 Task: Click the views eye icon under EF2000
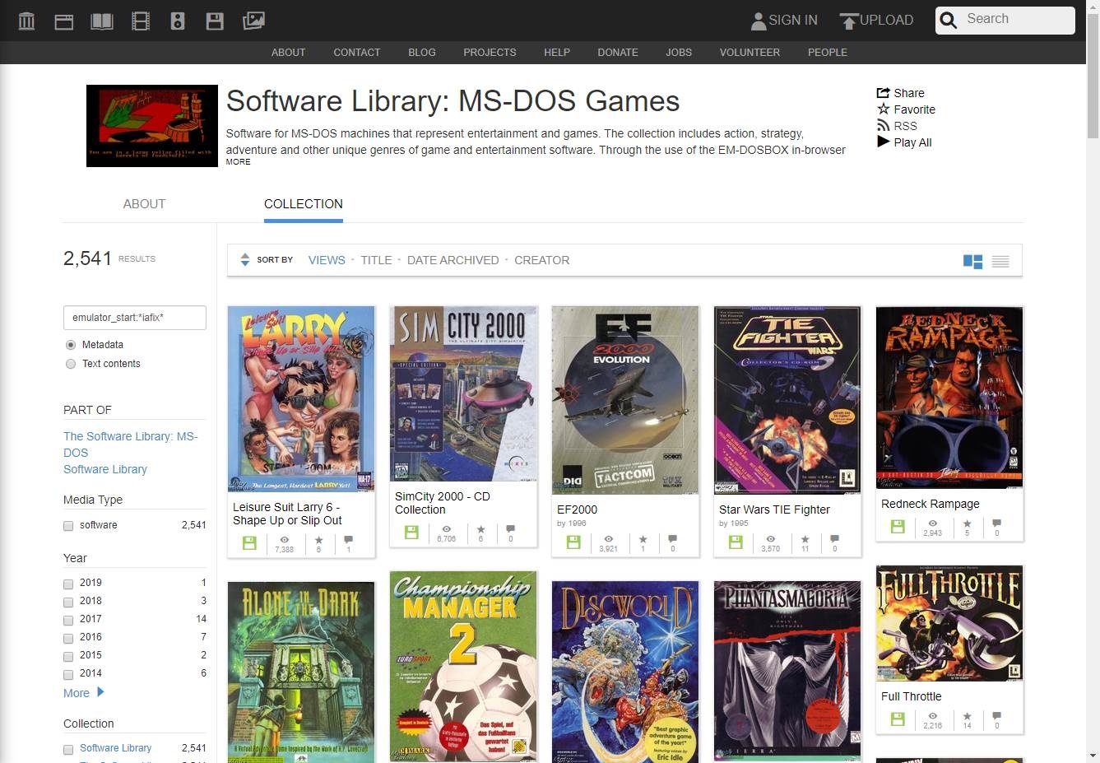608,539
